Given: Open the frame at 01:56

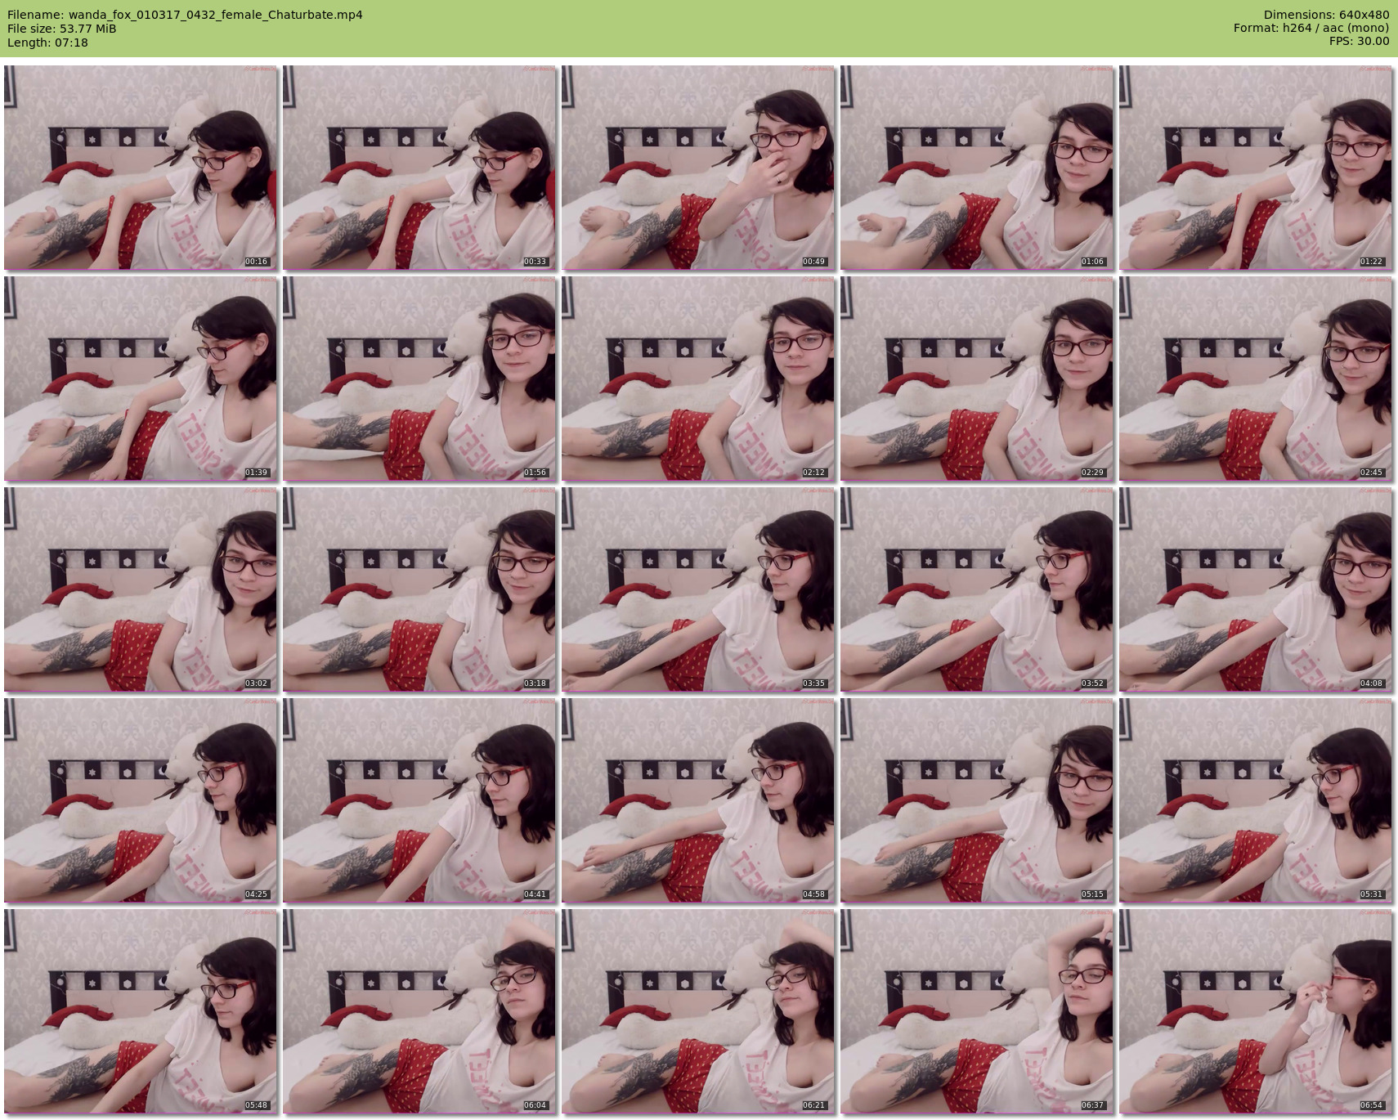Looking at the screenshot, I should pyautogui.click(x=419, y=379).
